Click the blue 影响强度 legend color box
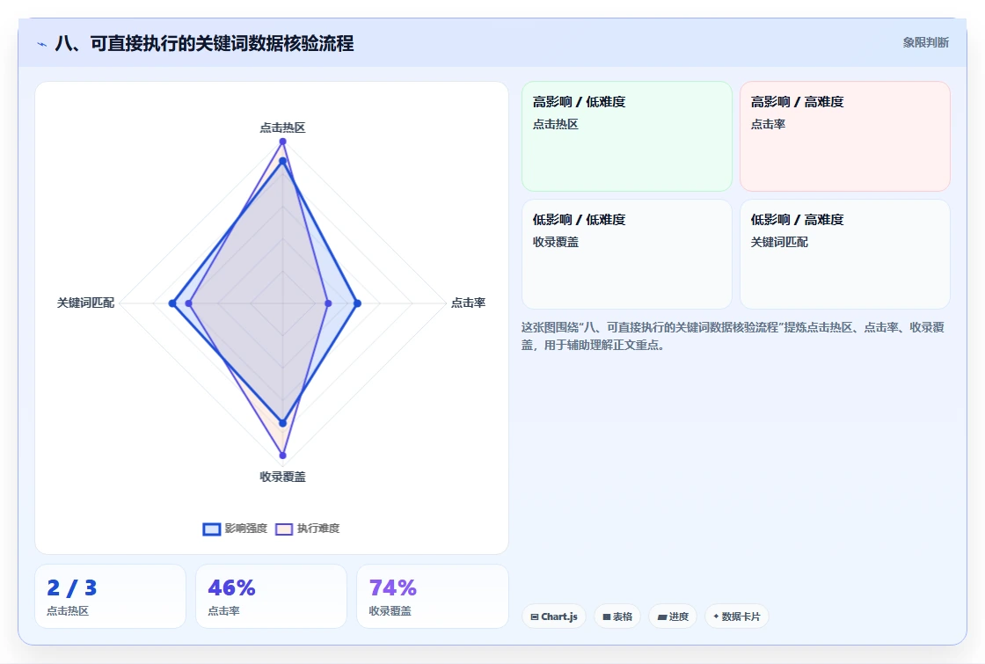Viewport: 985px width, 664px height. coord(212,529)
